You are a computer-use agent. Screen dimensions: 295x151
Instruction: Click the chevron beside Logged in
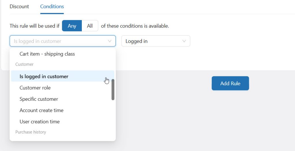pos(184,41)
